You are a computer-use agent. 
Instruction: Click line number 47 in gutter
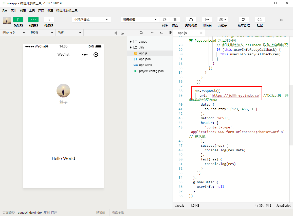pyautogui.click(x=180, y=146)
